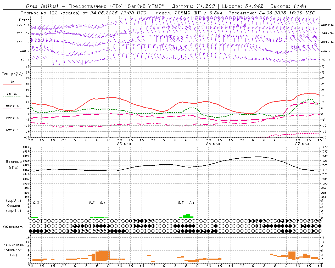Click the 'Облачность' cloudiness label
This screenshot has width=335, height=268.
13,227
